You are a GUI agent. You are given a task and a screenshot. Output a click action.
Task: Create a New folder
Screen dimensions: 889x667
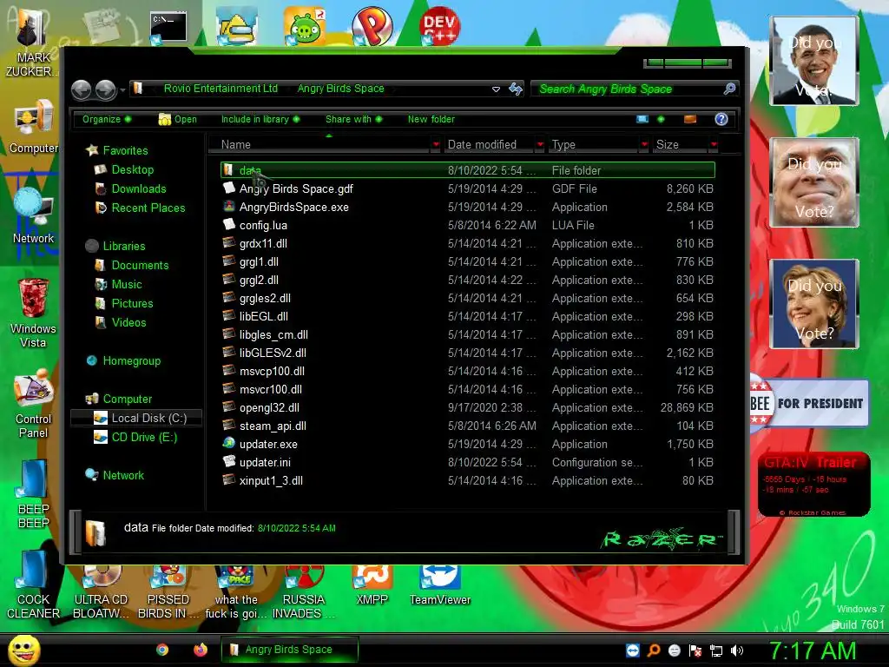431,119
